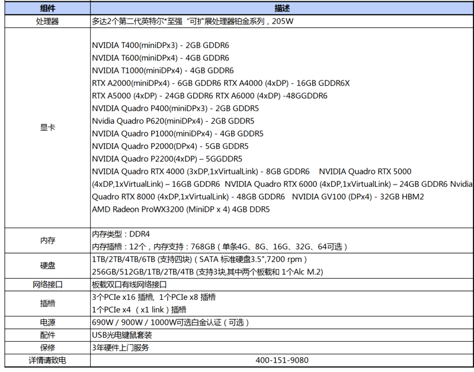Click the text '板载双口有线网络接口'

pyautogui.click(x=129, y=285)
